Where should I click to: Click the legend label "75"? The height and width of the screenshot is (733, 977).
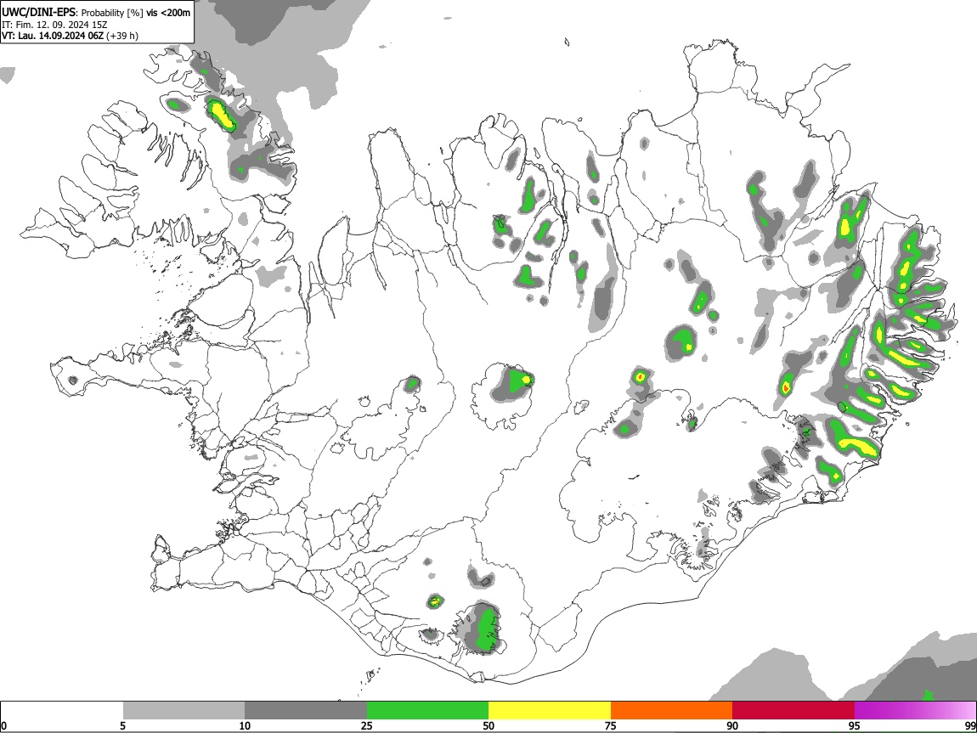tap(611, 725)
